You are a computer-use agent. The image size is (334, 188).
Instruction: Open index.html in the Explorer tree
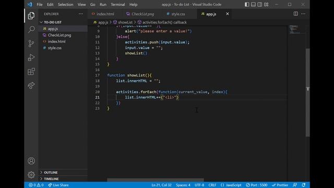[x=63, y=41]
